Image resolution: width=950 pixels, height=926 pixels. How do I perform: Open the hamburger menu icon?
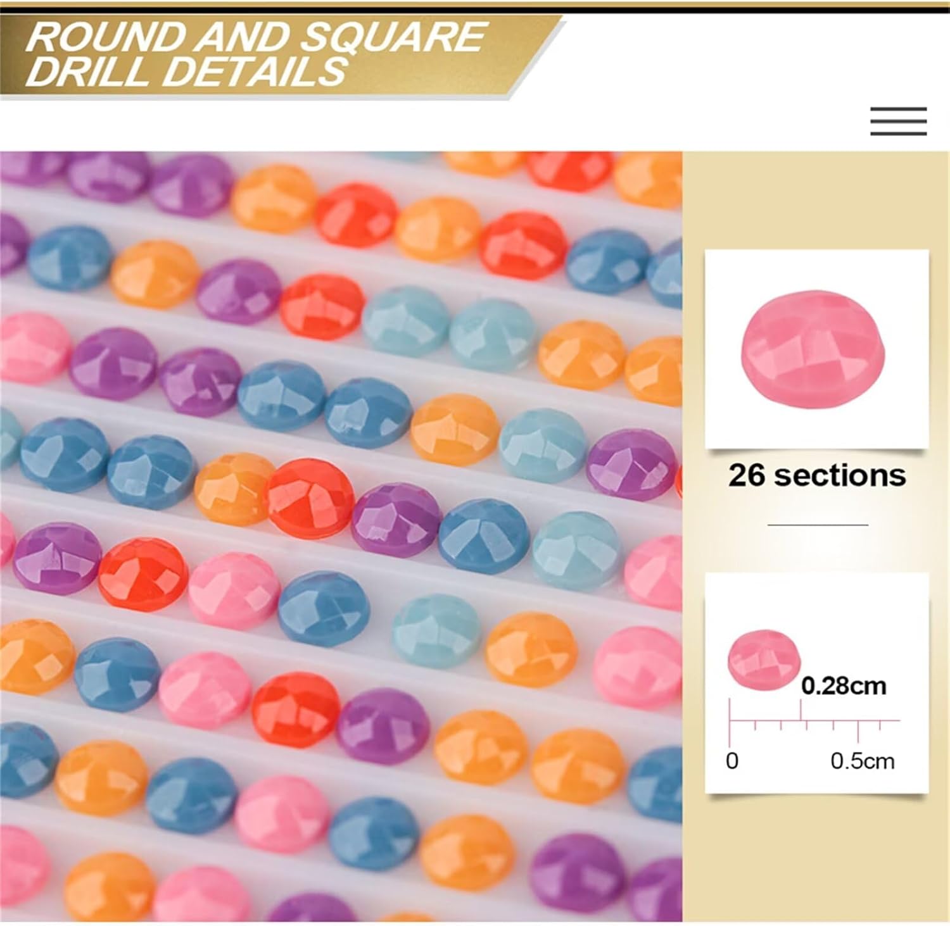pos(898,121)
